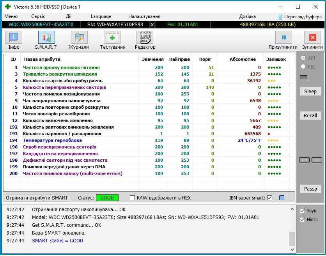Click the RD indicator button
The width and height of the screenshot is (326, 256).
(x=317, y=160)
